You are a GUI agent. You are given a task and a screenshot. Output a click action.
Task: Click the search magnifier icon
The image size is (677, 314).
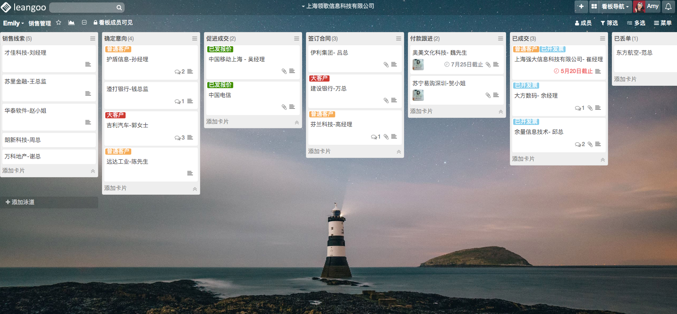(119, 8)
